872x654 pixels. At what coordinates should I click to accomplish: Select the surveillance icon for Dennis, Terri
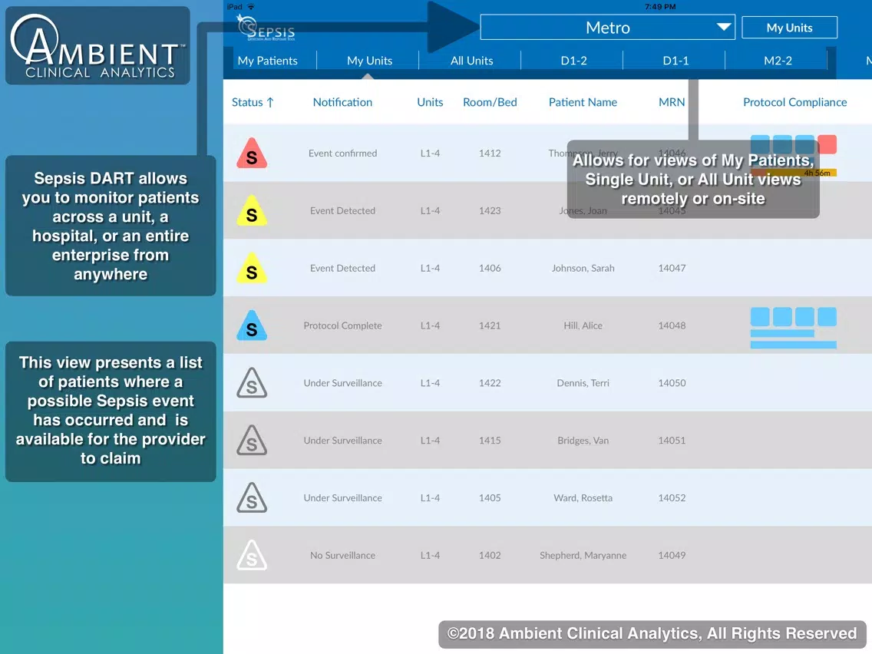(x=252, y=383)
